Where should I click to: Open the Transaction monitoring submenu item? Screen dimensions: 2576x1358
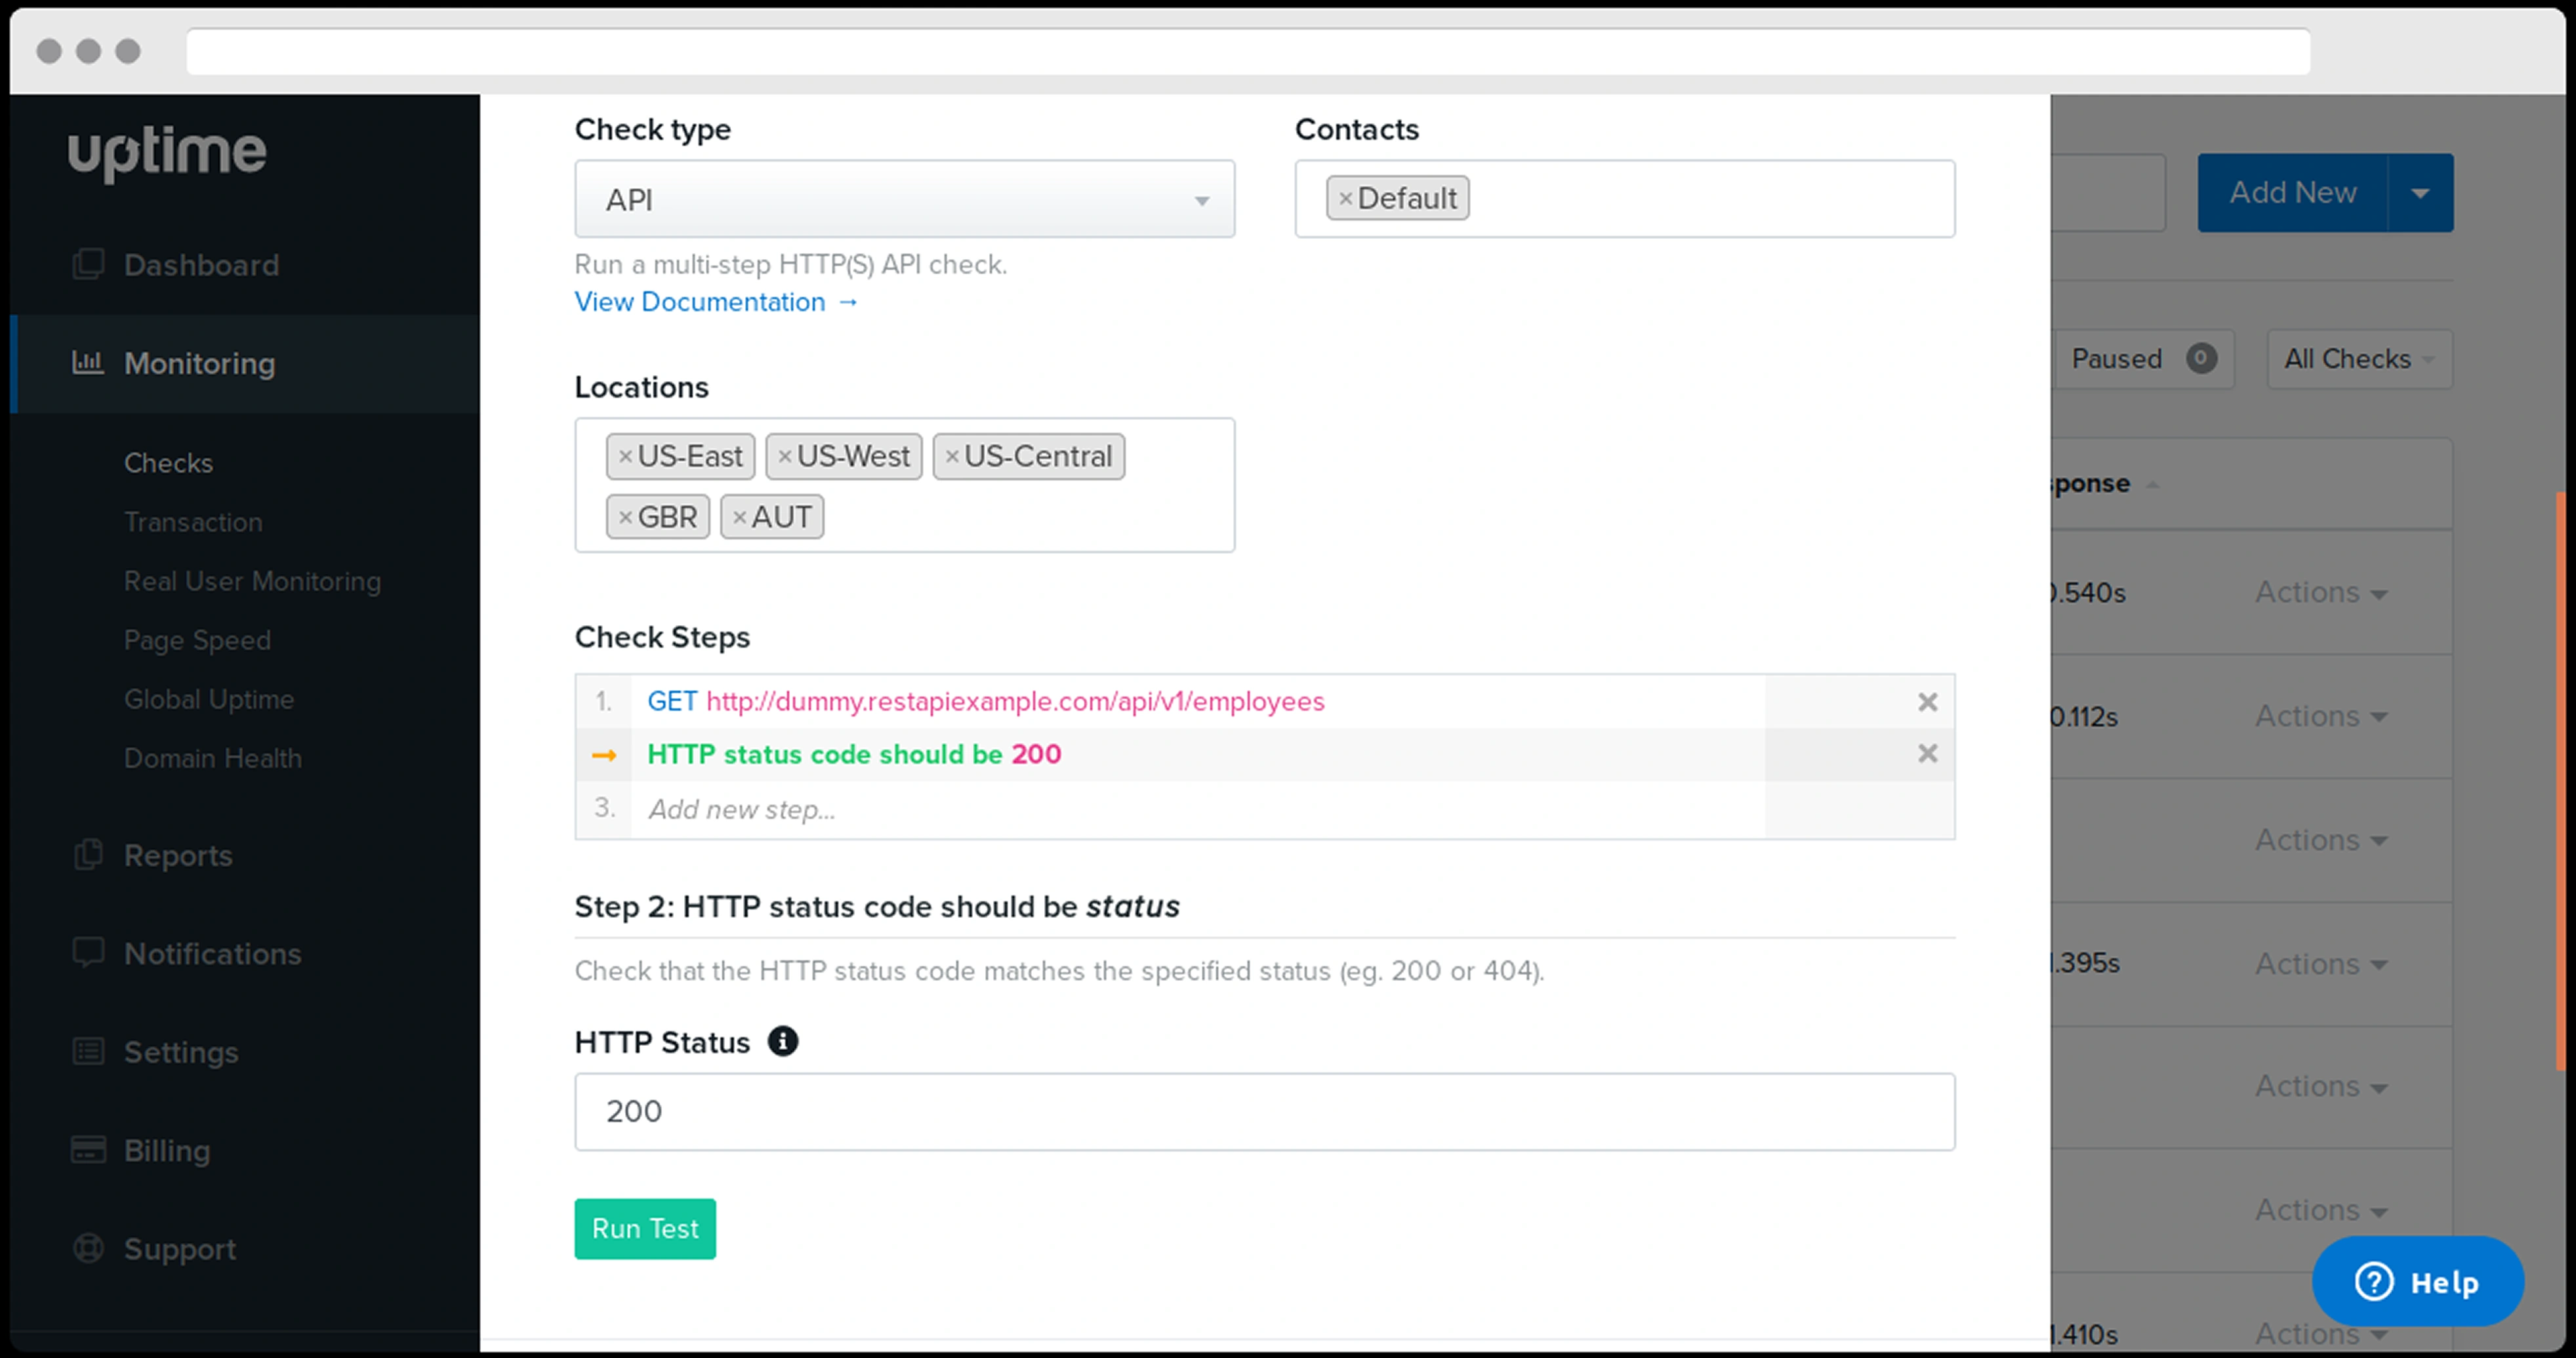(x=193, y=522)
